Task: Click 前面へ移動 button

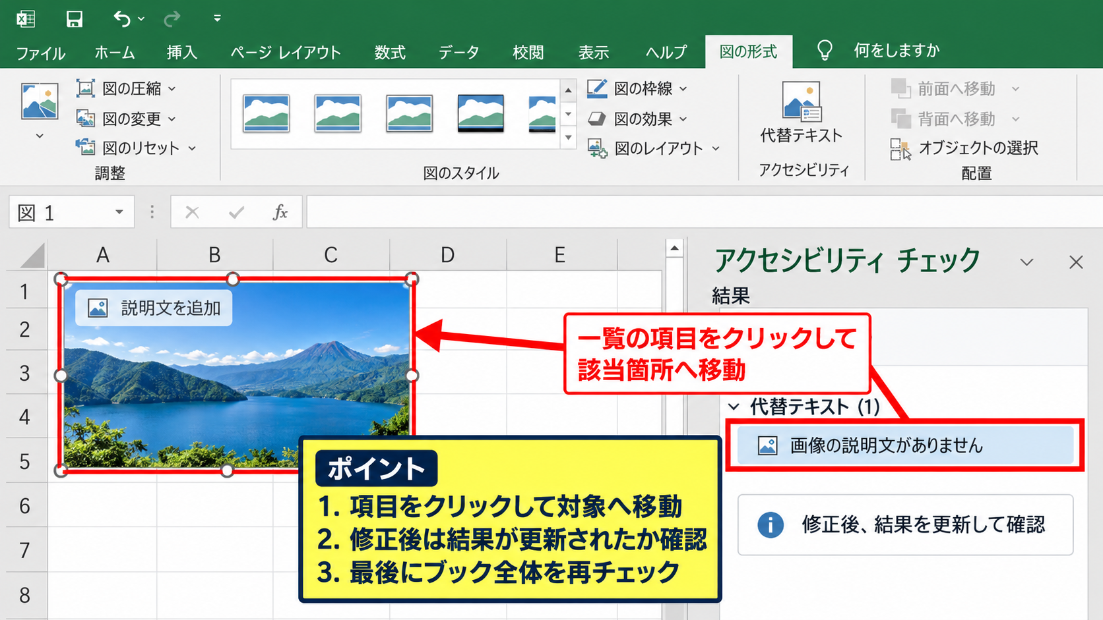Action: point(955,88)
